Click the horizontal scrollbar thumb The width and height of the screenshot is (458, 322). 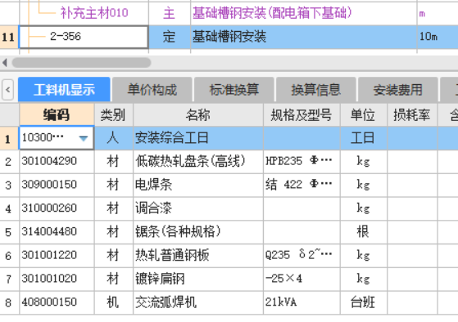click(x=81, y=63)
